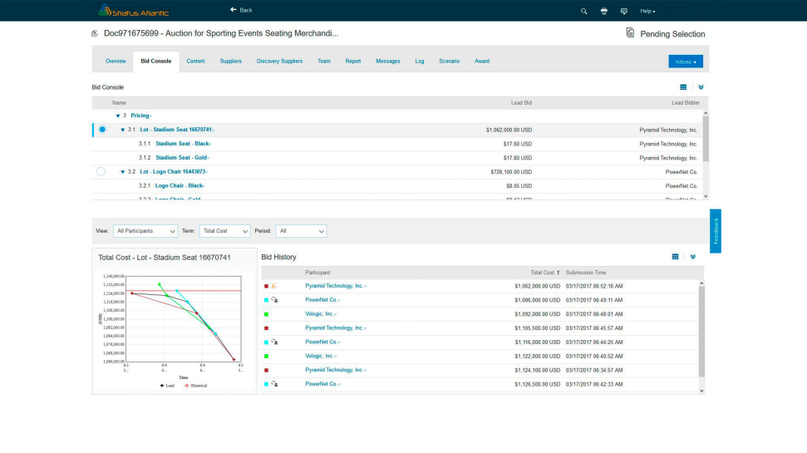Open Pyramid Technology link at $1,105,500.00 bid
This screenshot has height=453, width=807.
334,328
